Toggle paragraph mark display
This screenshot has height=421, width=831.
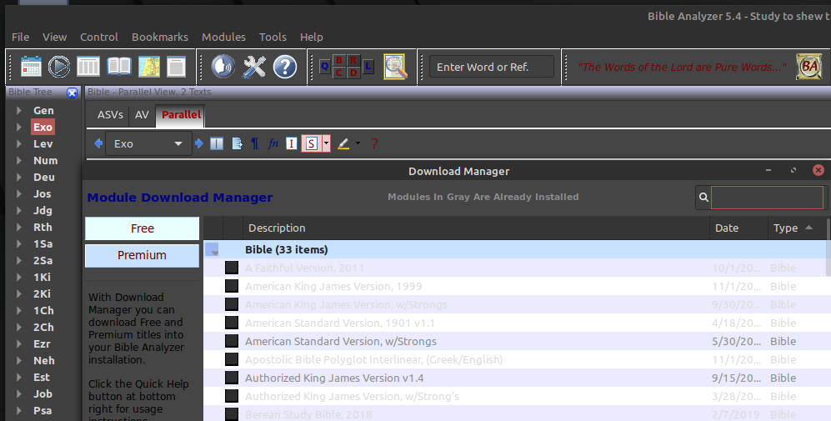point(255,143)
